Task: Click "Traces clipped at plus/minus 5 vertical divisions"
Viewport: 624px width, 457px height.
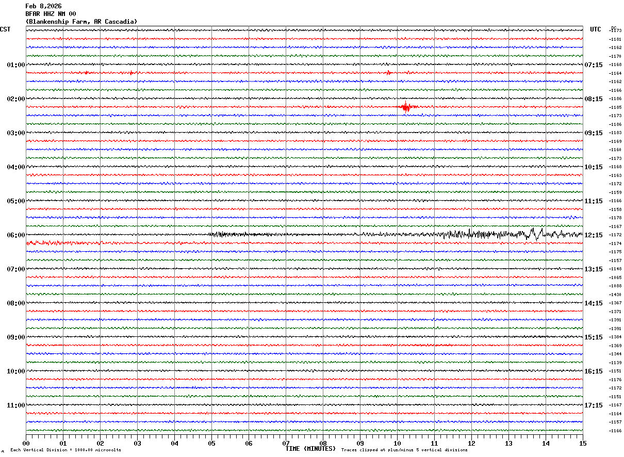Action: tap(404, 450)
